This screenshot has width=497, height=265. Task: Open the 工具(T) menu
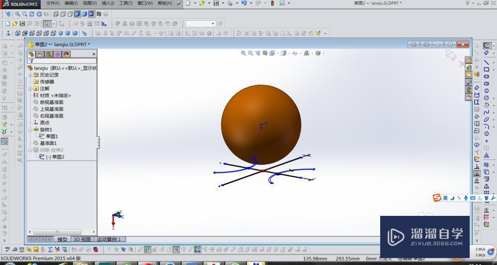(126, 3)
